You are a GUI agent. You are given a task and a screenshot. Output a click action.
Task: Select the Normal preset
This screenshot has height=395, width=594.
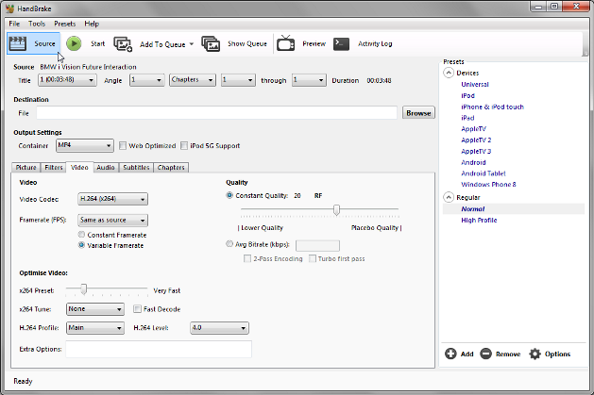click(472, 209)
